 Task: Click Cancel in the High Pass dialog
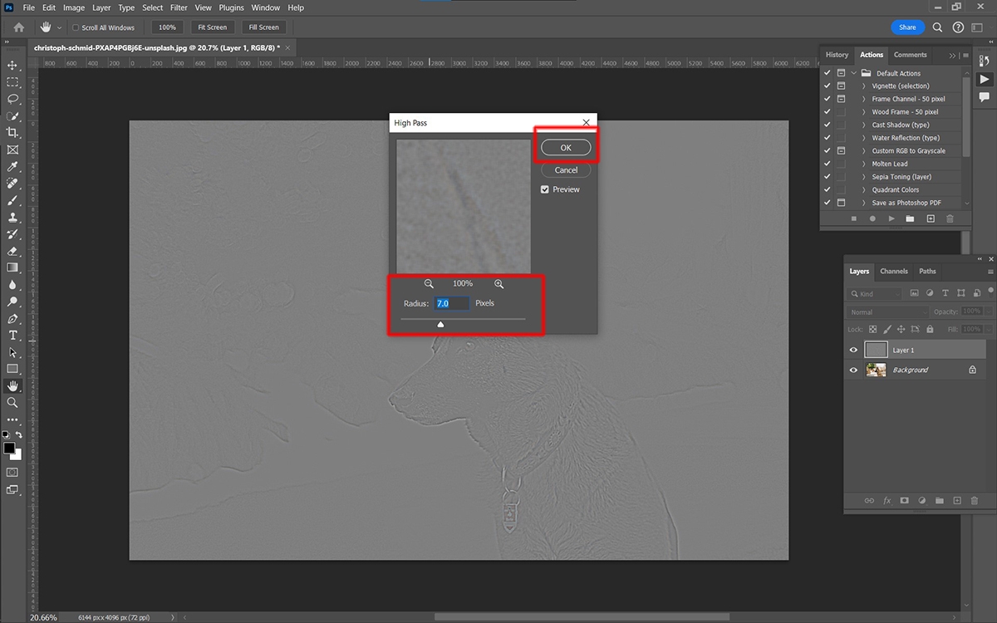pos(566,170)
